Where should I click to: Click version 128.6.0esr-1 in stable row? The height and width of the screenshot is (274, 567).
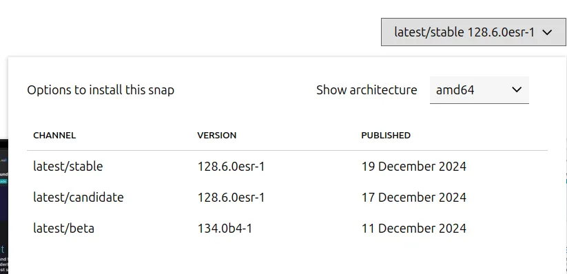tap(231, 167)
